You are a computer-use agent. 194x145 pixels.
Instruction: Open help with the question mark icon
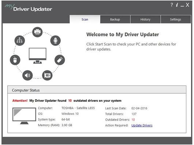click(172, 5)
